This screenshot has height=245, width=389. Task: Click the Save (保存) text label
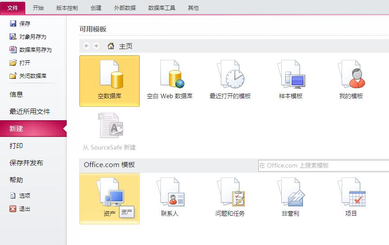click(x=25, y=23)
